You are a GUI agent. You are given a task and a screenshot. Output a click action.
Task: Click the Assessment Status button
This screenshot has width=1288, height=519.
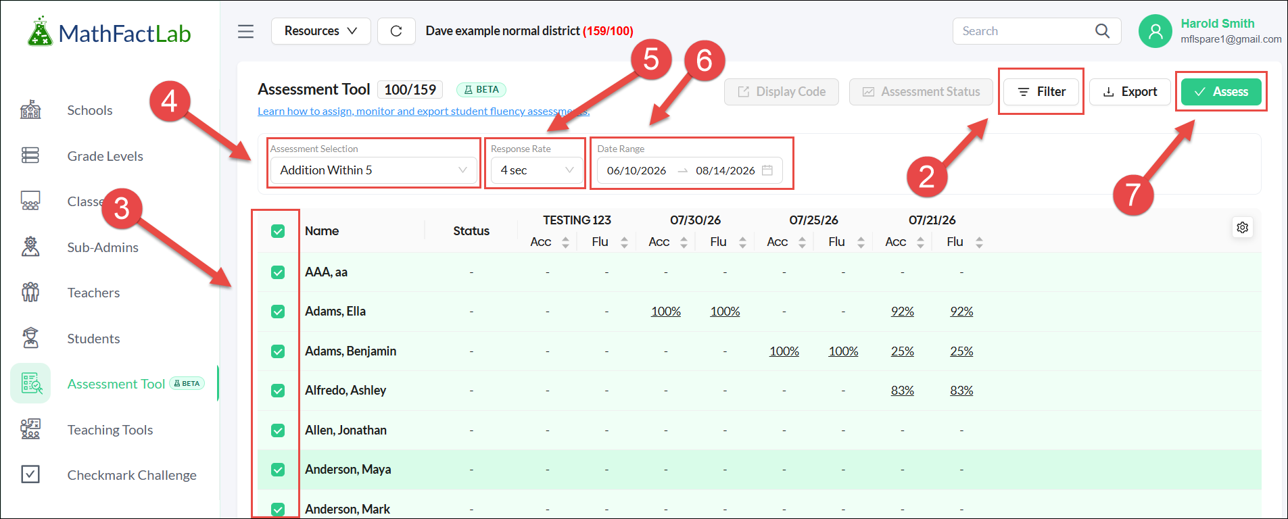pos(921,92)
